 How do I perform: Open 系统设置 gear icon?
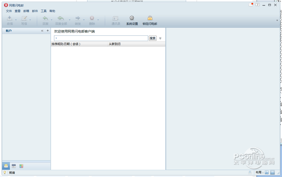tap(132, 18)
